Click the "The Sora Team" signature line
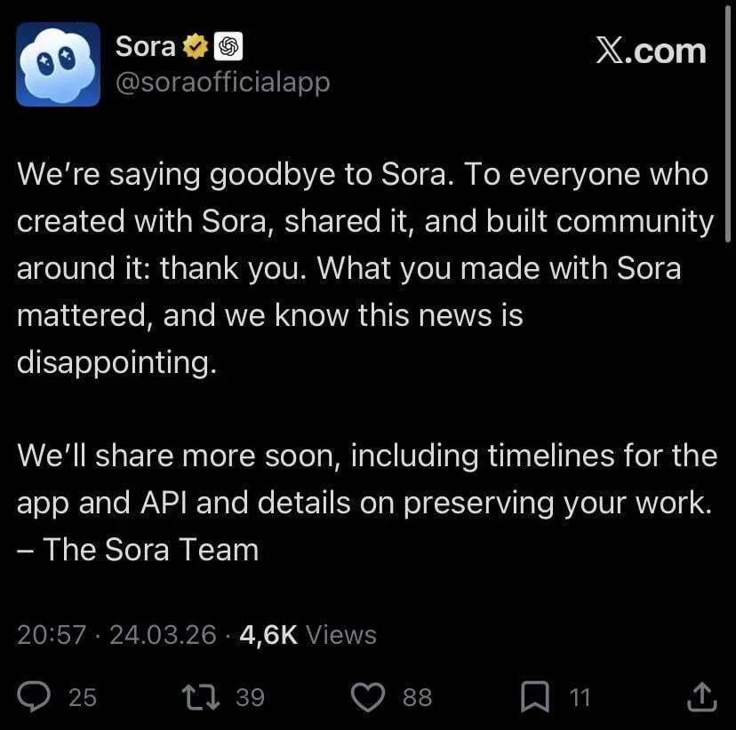The width and height of the screenshot is (736, 730). [x=138, y=550]
